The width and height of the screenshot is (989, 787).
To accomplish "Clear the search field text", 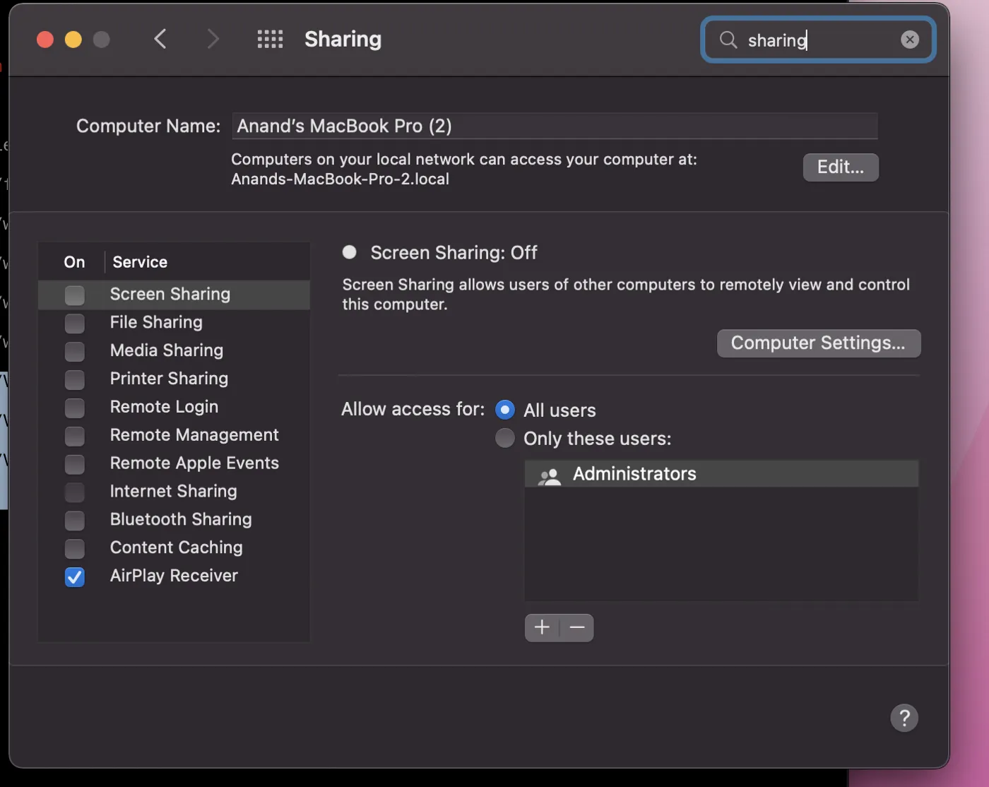I will click(x=910, y=40).
